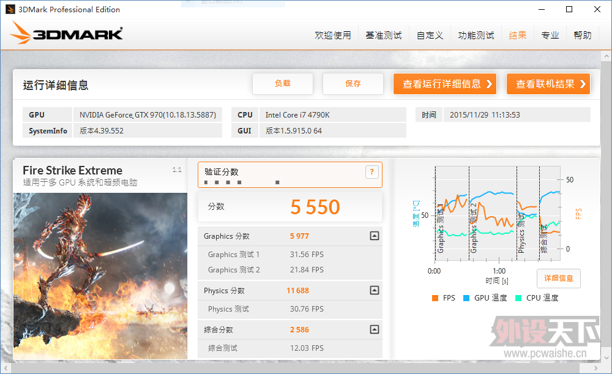Click the question mark help icon beside 验证分数

(372, 172)
